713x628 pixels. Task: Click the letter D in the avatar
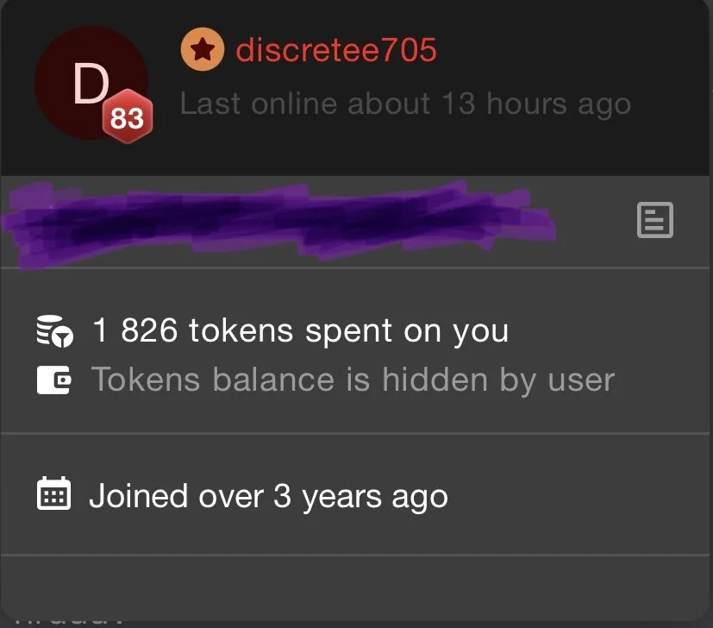[x=91, y=83]
